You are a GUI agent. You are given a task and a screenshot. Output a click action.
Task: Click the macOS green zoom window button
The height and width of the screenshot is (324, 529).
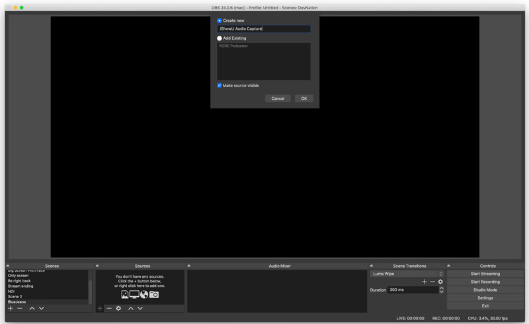click(x=22, y=7)
